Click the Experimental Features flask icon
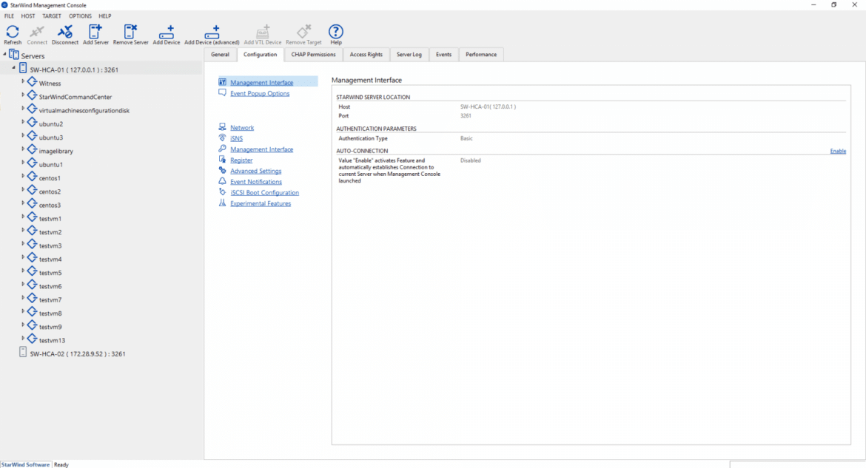 coord(222,203)
